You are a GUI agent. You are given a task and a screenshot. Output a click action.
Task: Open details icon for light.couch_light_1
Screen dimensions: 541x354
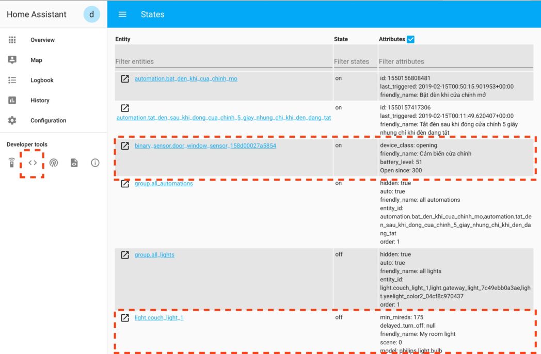[125, 318]
